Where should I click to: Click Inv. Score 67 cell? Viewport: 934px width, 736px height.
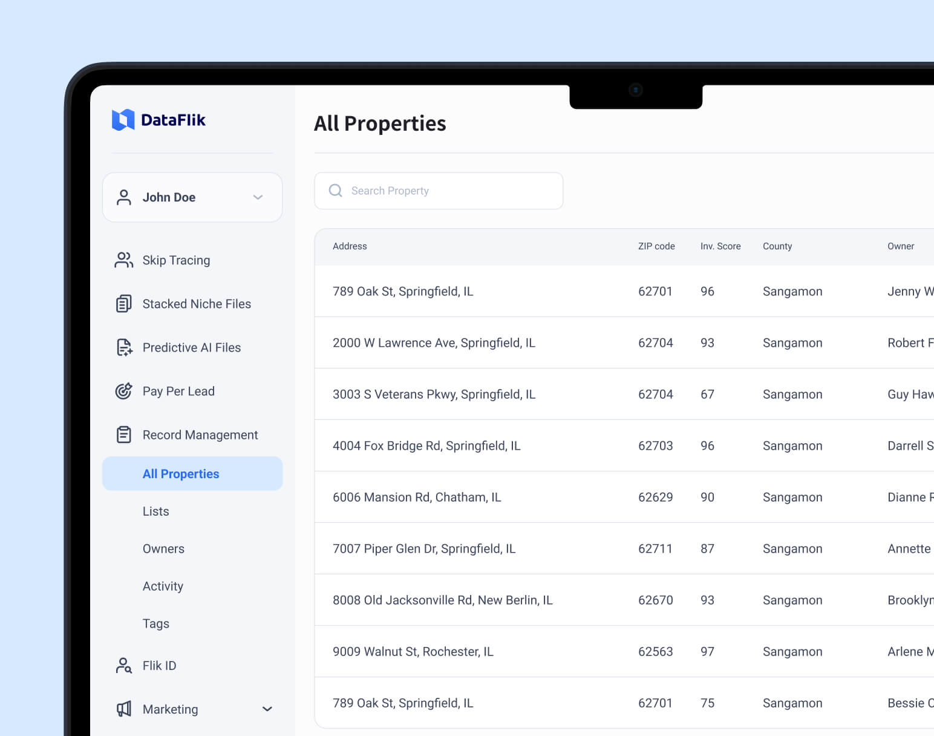coord(707,394)
